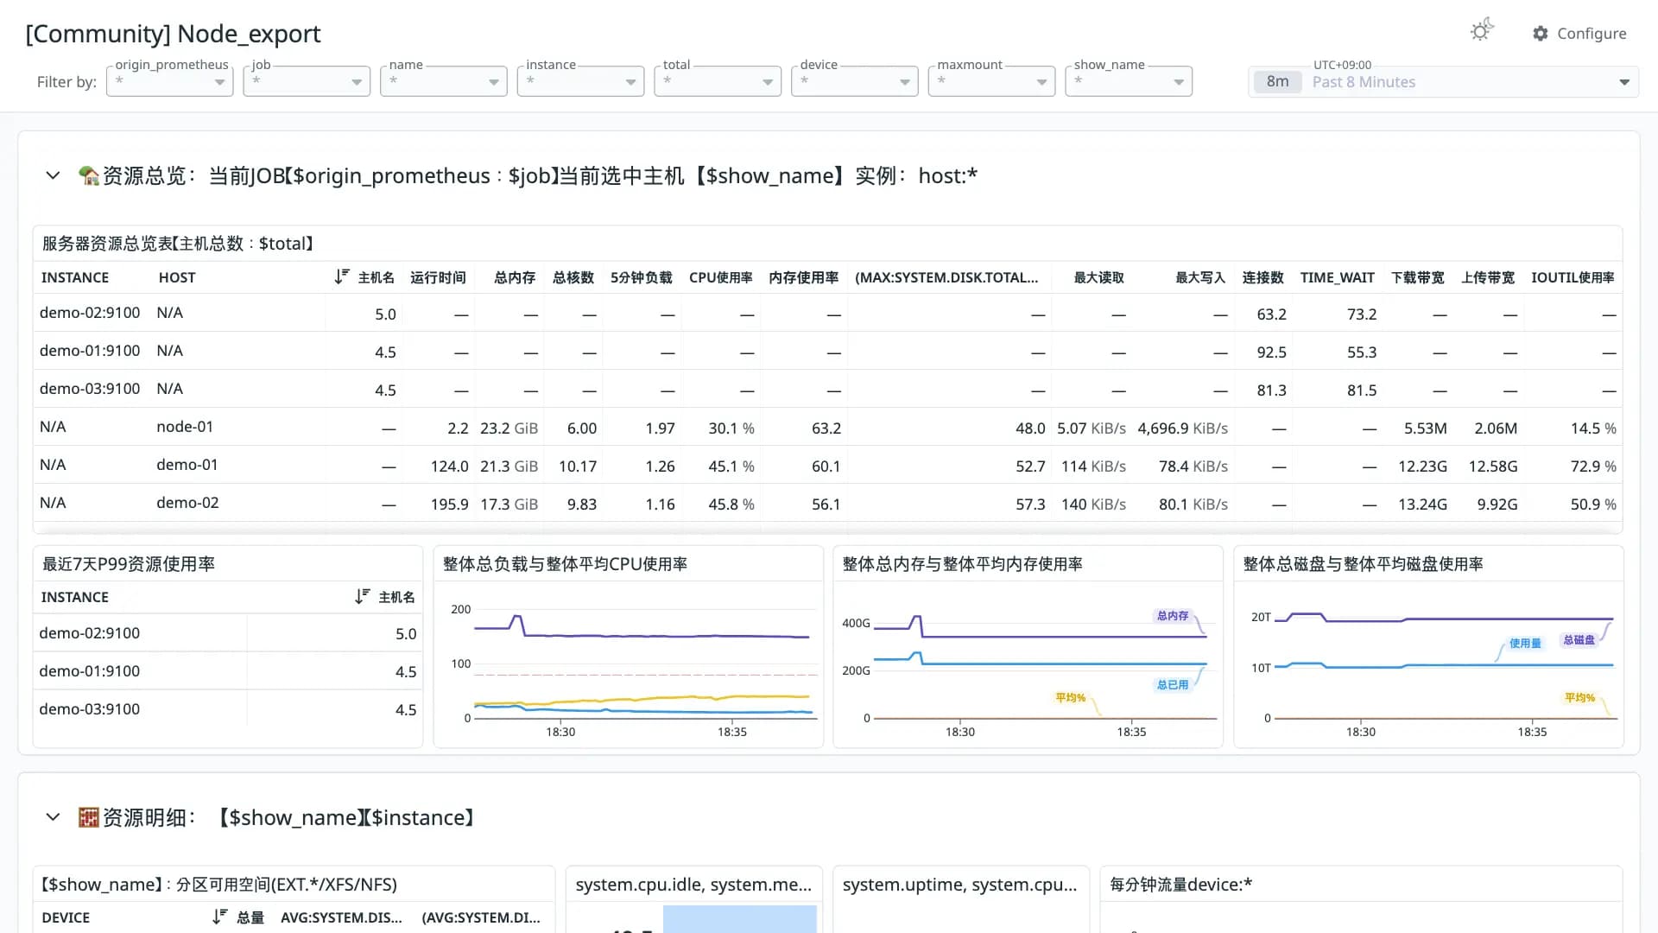This screenshot has width=1658, height=933.
Task: Open the name filter dropdown
Action: pos(444,81)
